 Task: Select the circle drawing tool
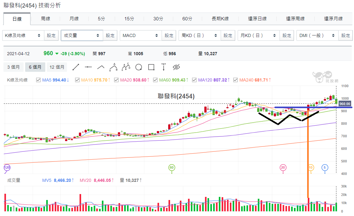coord(139,67)
